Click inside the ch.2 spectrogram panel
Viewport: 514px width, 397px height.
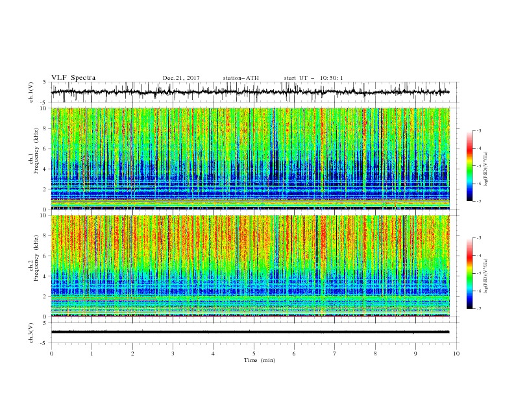251,266
